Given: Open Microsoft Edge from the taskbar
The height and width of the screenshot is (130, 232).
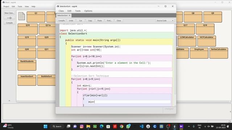Looking at the screenshot, I should tap(101, 126).
